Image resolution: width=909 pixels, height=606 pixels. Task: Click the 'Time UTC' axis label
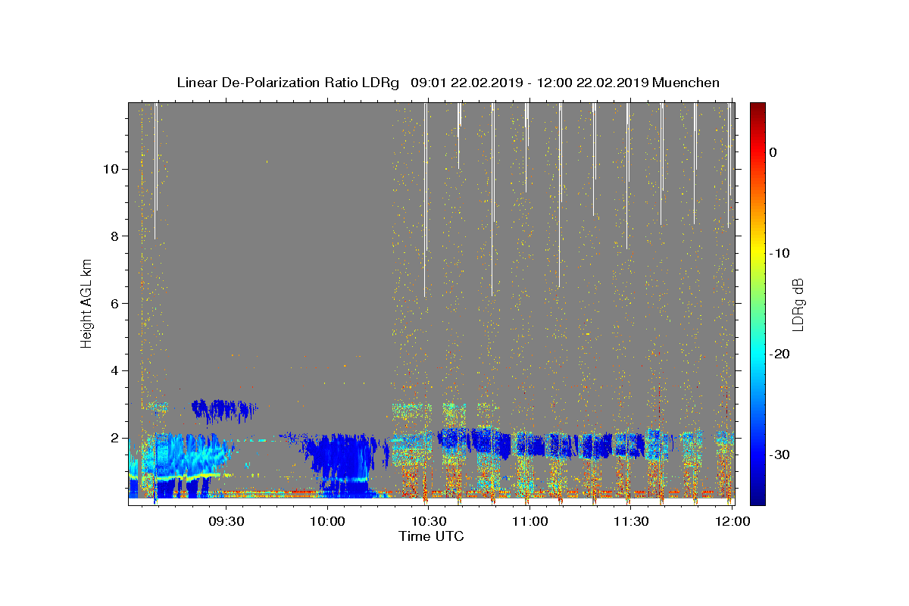click(431, 536)
